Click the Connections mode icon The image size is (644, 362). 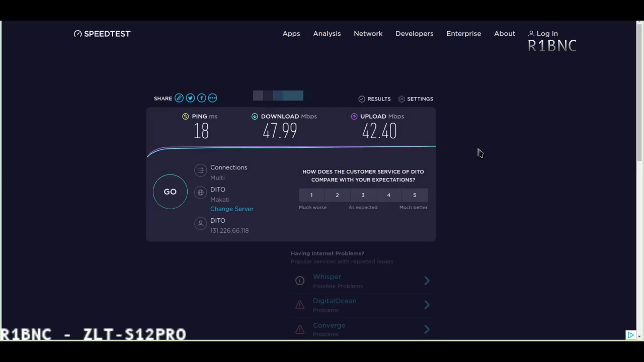click(x=200, y=170)
